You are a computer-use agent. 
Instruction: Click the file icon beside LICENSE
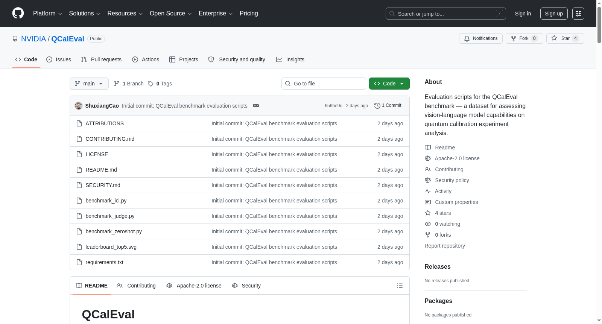pyautogui.click(x=79, y=154)
